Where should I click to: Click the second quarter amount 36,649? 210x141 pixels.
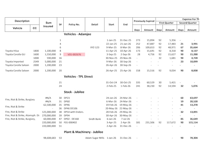[x=194, y=119]
